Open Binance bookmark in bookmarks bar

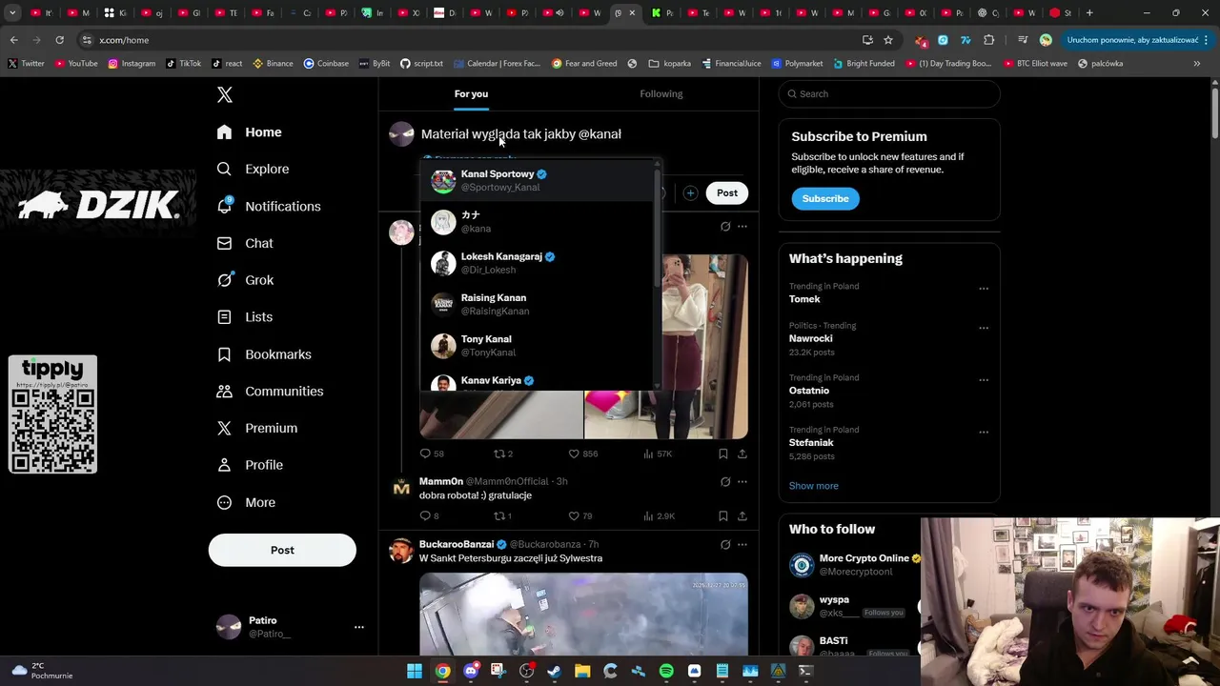click(272, 64)
